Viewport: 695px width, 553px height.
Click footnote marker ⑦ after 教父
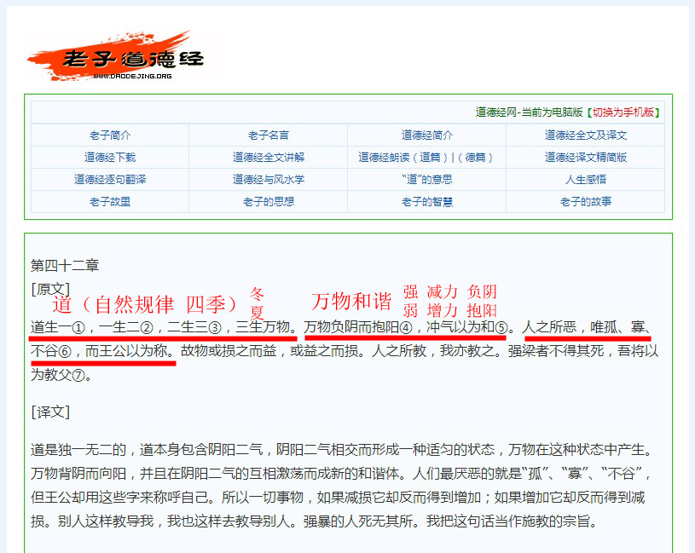[78, 376]
